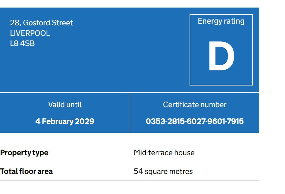This screenshot has width=285, height=194.
Task: Click the 0353 block of the certificate number
Action: pyautogui.click(x=155, y=121)
